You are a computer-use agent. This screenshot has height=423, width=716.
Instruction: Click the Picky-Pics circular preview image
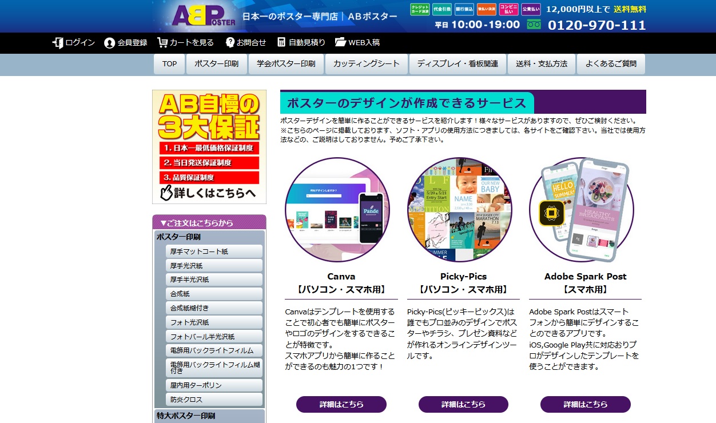point(459,209)
